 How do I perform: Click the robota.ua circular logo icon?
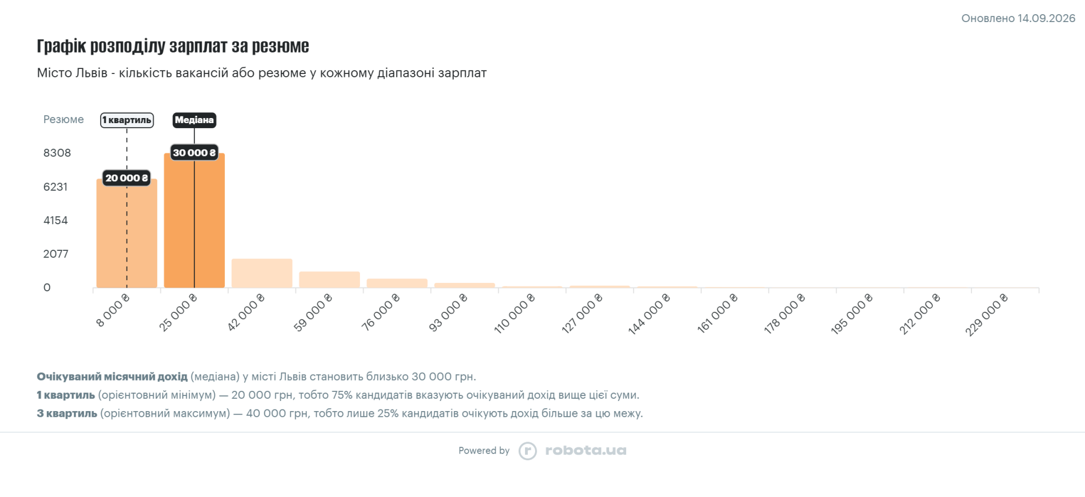click(x=528, y=451)
